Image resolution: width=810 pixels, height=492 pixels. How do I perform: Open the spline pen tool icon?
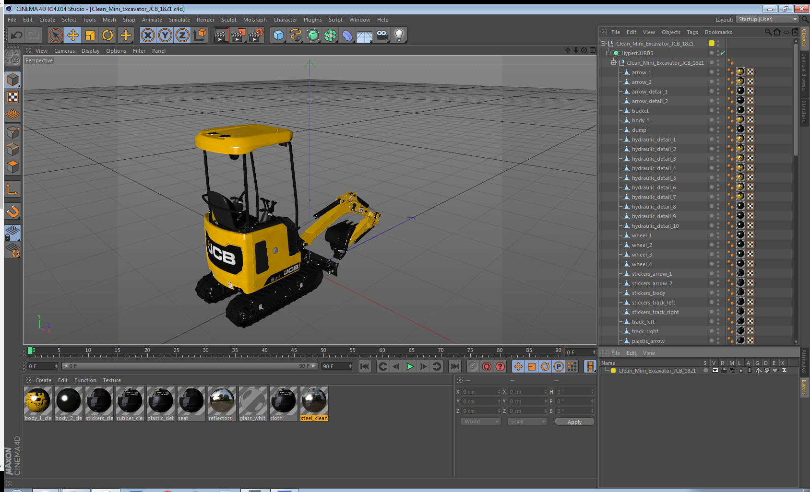tap(296, 35)
